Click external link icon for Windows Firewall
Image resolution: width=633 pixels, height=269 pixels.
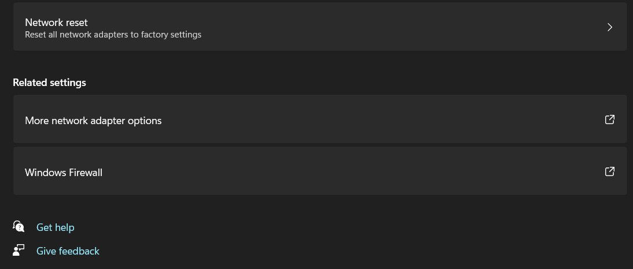coord(609,171)
